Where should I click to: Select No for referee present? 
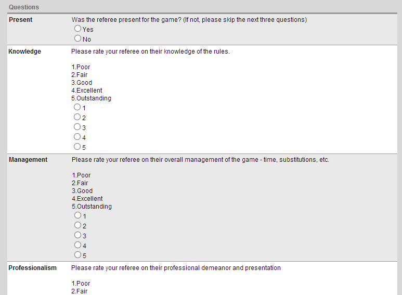click(x=77, y=38)
